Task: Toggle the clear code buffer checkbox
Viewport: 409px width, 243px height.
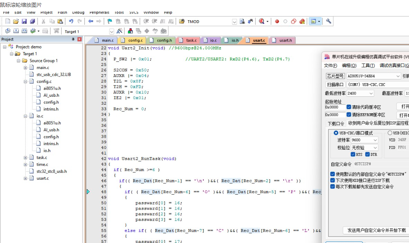Action: coord(349,107)
